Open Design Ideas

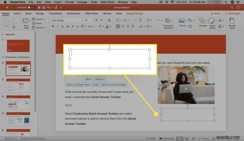coord(232,23)
